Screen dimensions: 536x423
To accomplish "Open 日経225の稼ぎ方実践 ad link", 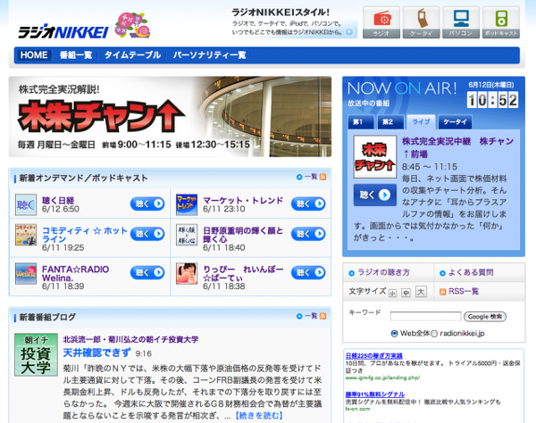I will click(374, 356).
